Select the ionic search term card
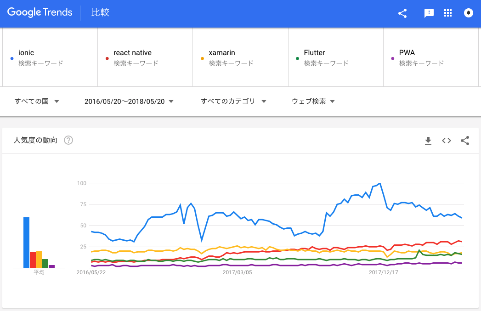The image size is (481, 311). point(51,57)
